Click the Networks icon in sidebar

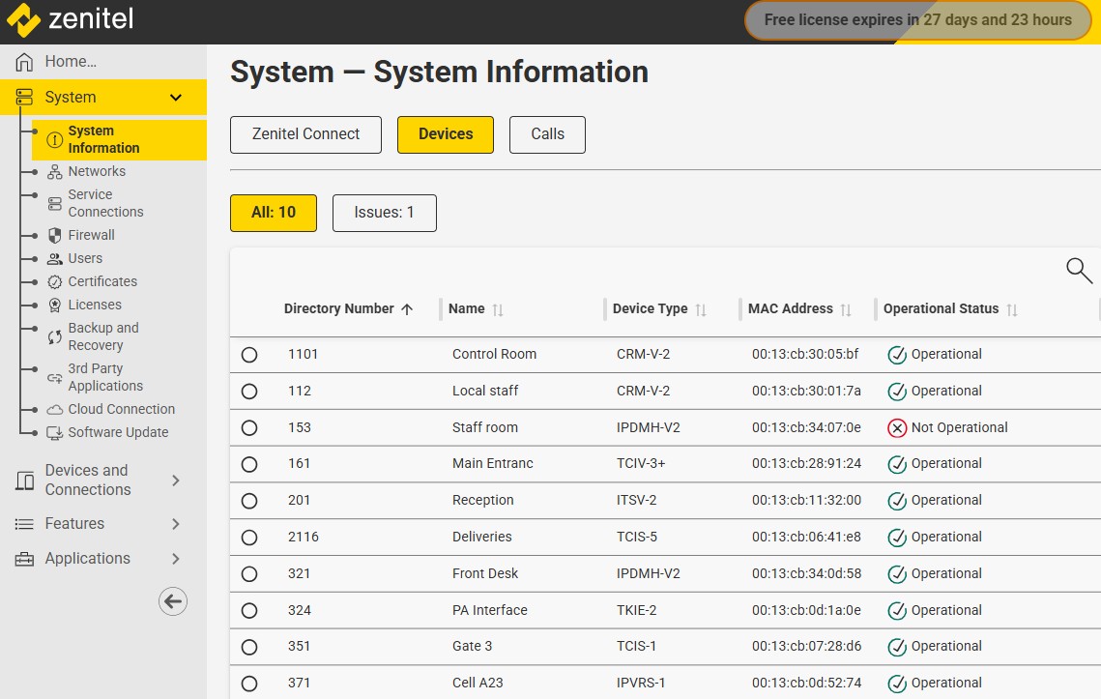[55, 172]
